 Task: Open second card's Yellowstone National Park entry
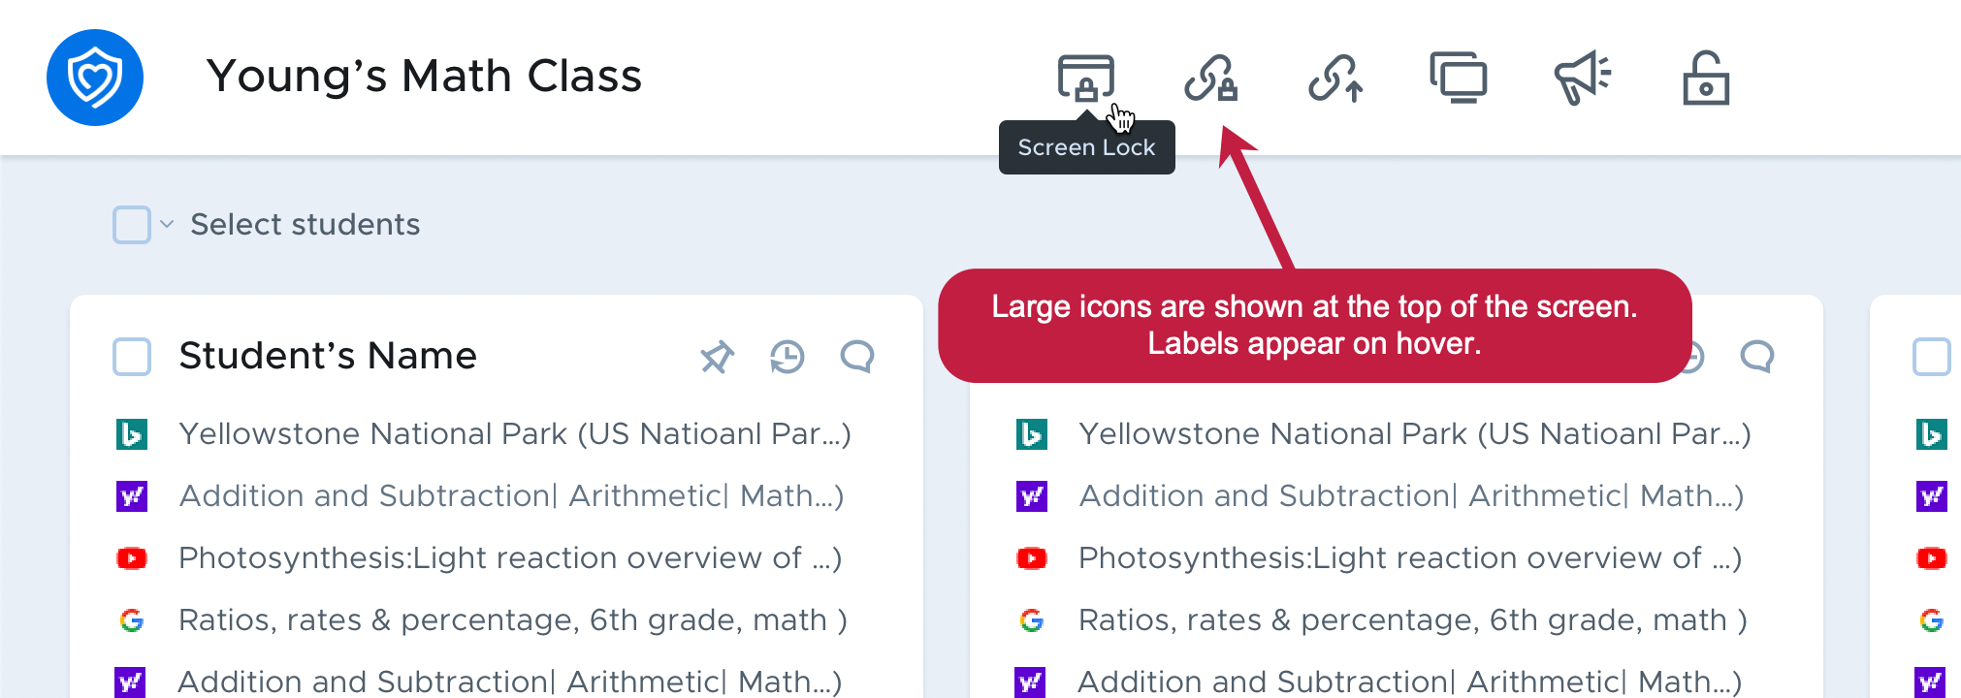point(1415,433)
